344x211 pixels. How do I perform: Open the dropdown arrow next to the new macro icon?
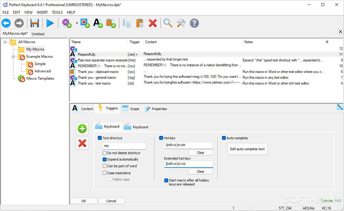(77, 23)
